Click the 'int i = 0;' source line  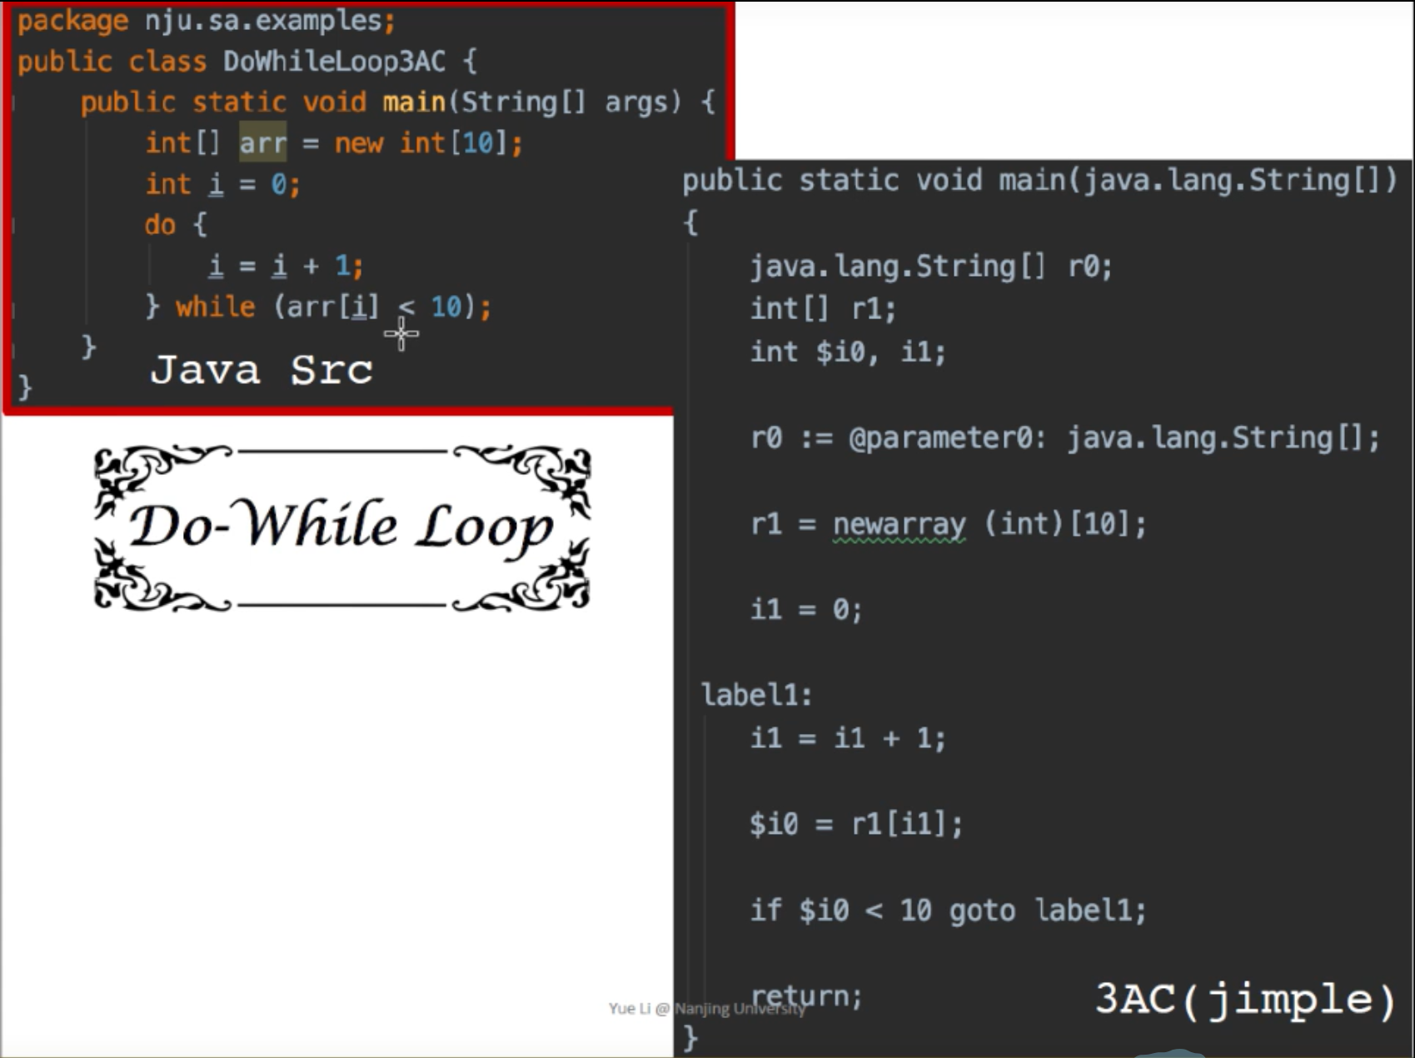(x=222, y=183)
